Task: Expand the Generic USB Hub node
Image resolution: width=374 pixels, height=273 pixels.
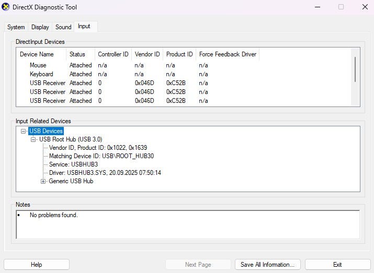Action: pos(43,182)
